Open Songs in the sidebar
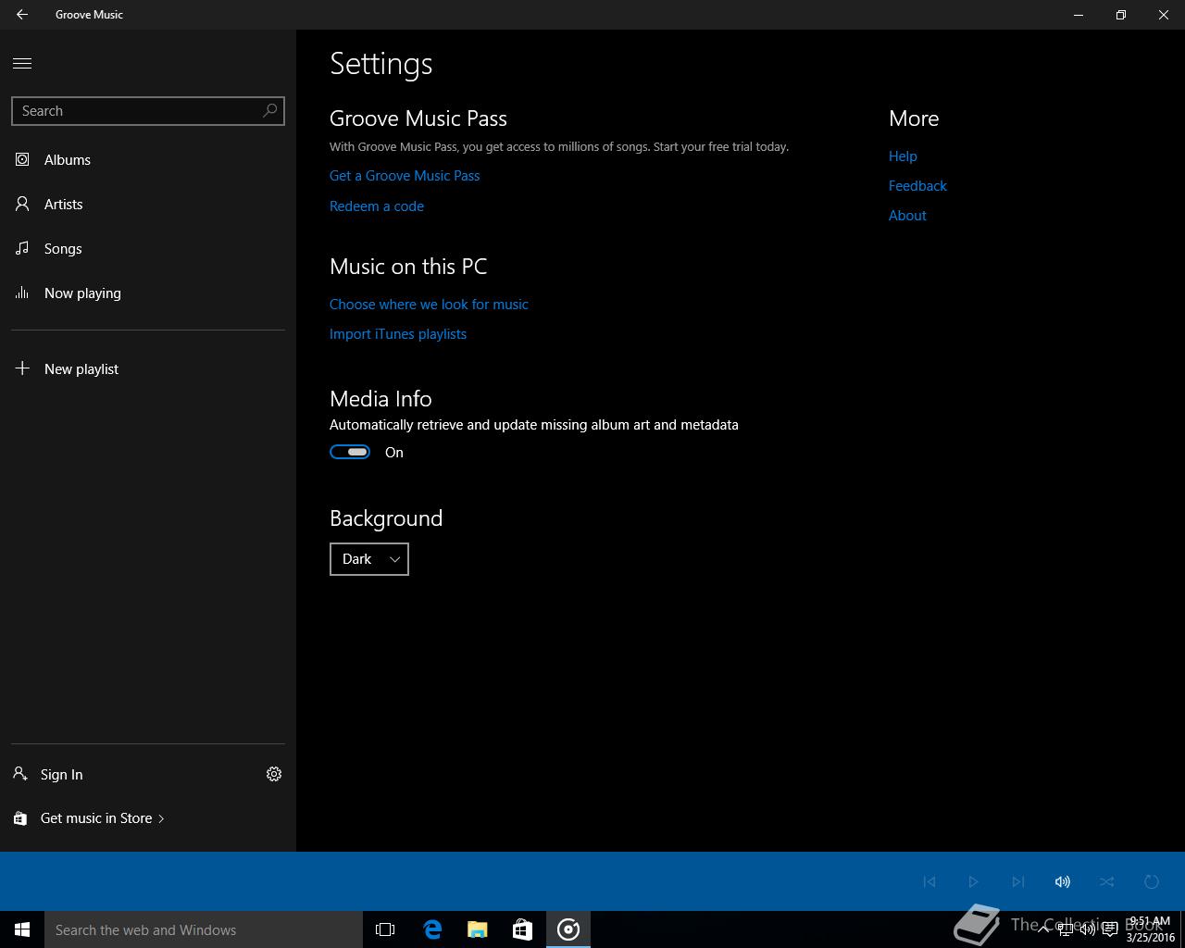This screenshot has height=948, width=1185. pos(148,248)
